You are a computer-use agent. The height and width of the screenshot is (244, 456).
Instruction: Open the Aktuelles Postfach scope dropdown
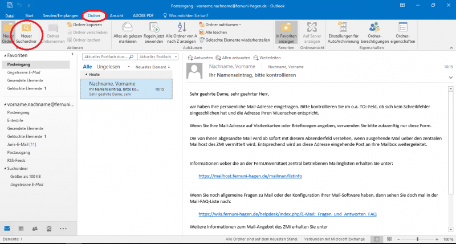pyautogui.click(x=158, y=56)
